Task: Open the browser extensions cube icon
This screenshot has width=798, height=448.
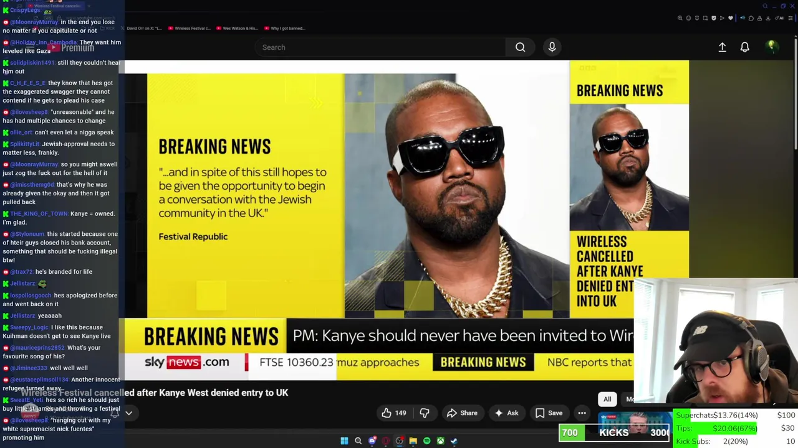Action: [x=751, y=18]
